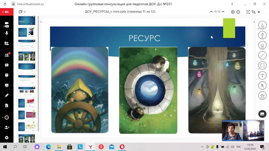
Task: Pop out the presentation window
Action: [x=254, y=12]
